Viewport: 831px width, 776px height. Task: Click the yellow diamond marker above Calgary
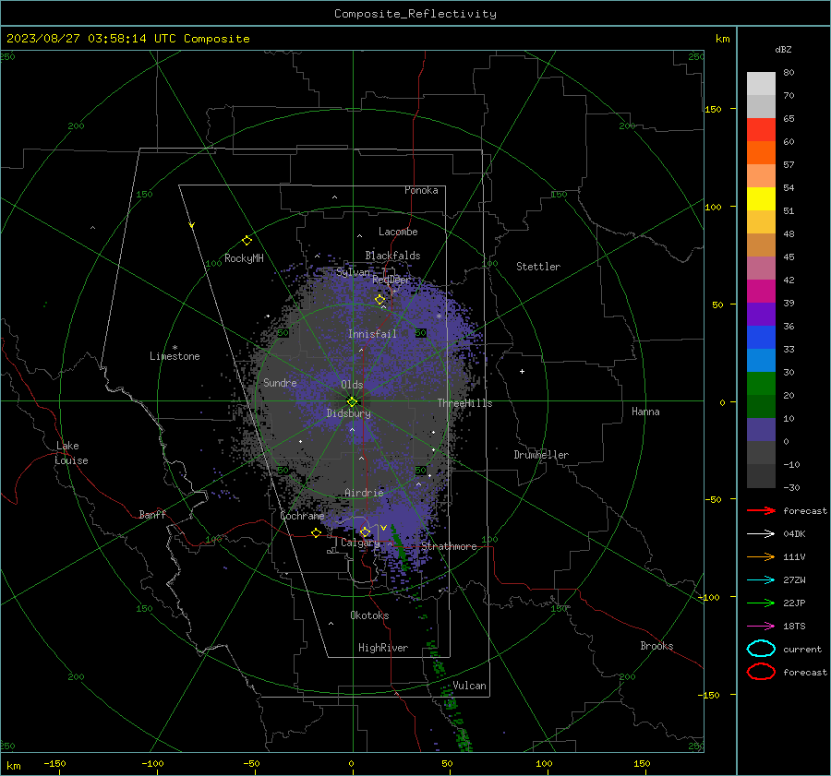(x=365, y=531)
